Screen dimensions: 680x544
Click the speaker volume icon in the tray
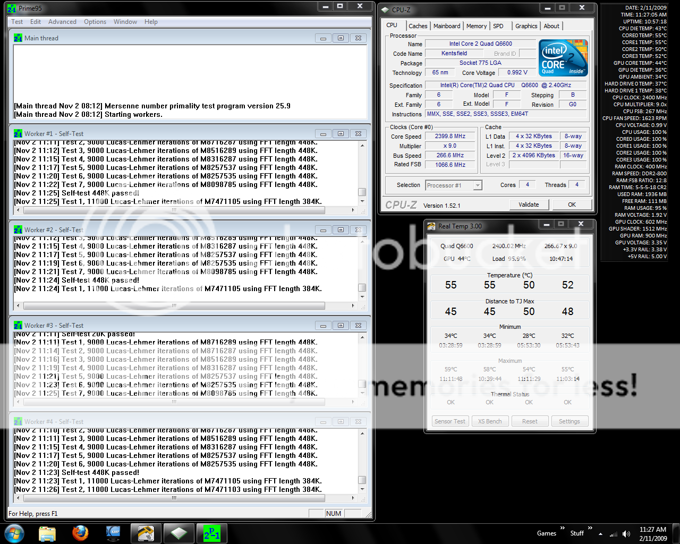tap(627, 533)
